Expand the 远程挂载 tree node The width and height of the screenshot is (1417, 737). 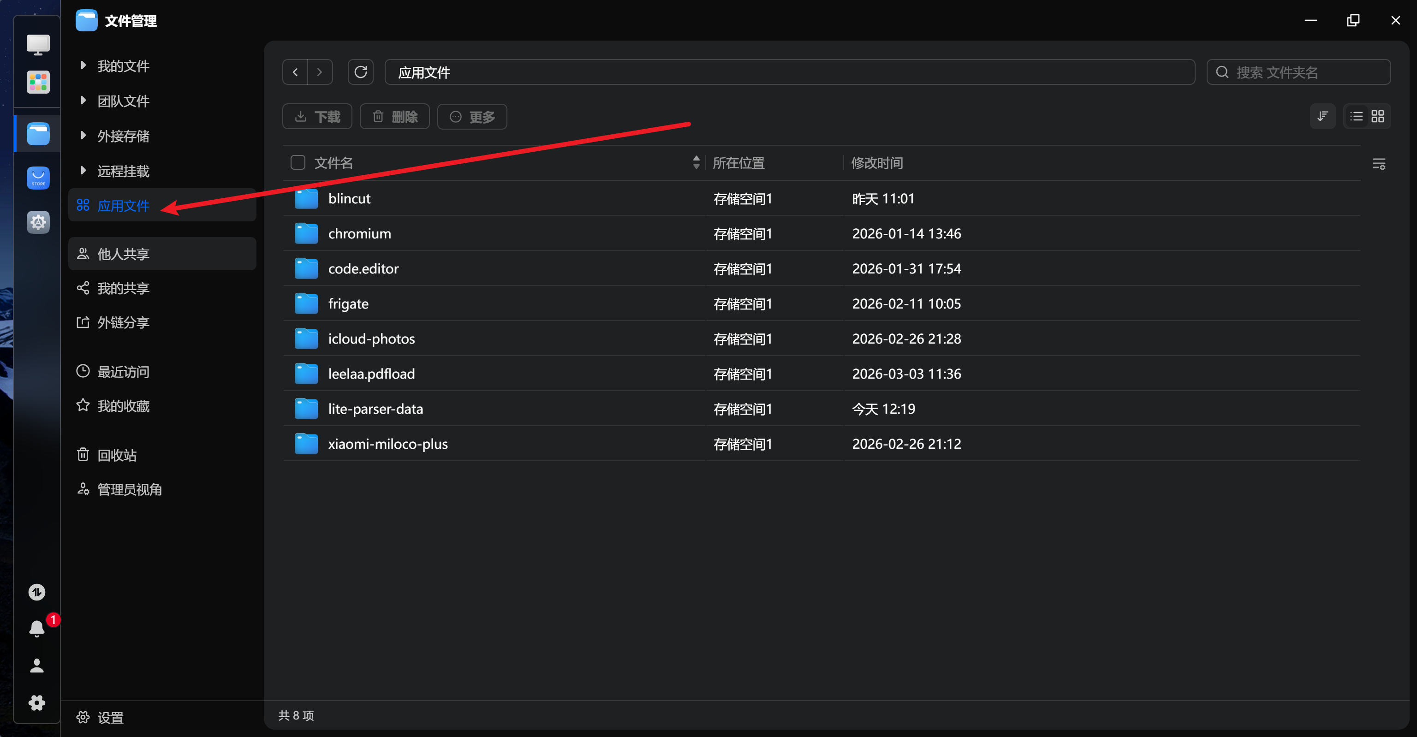[x=83, y=171]
